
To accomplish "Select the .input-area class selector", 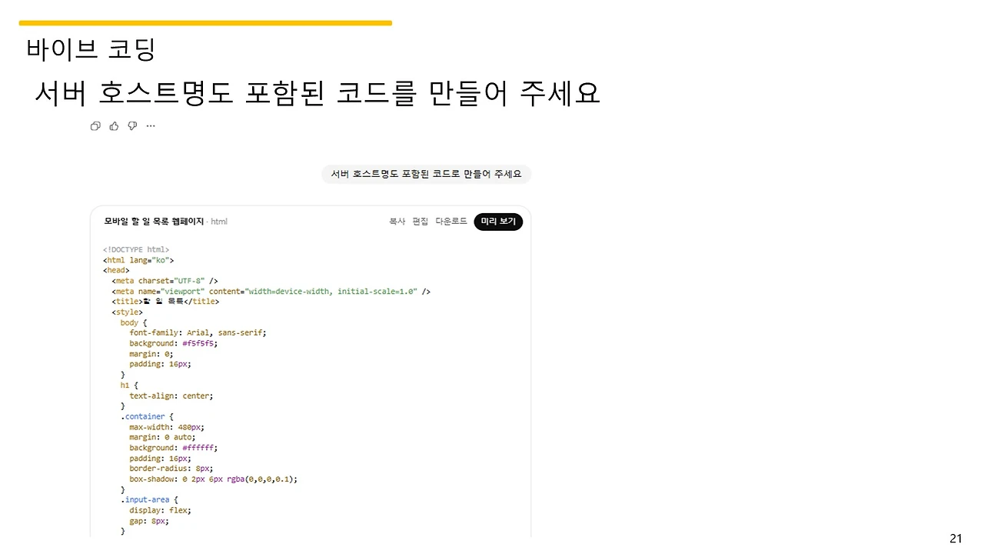I will 145,499.
